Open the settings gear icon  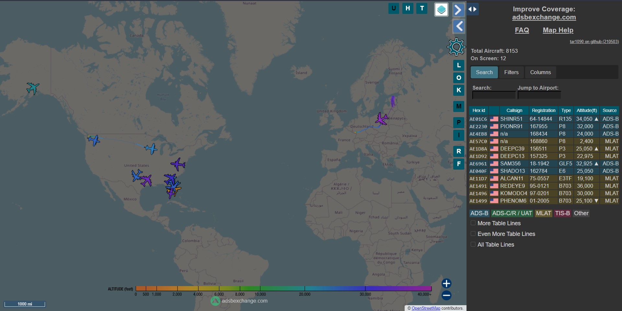click(456, 47)
